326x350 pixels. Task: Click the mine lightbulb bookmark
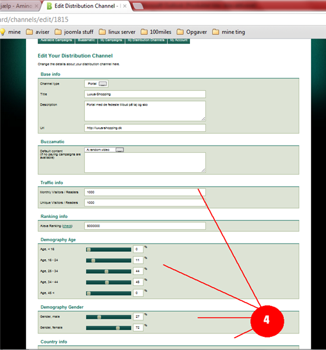pos(11,32)
